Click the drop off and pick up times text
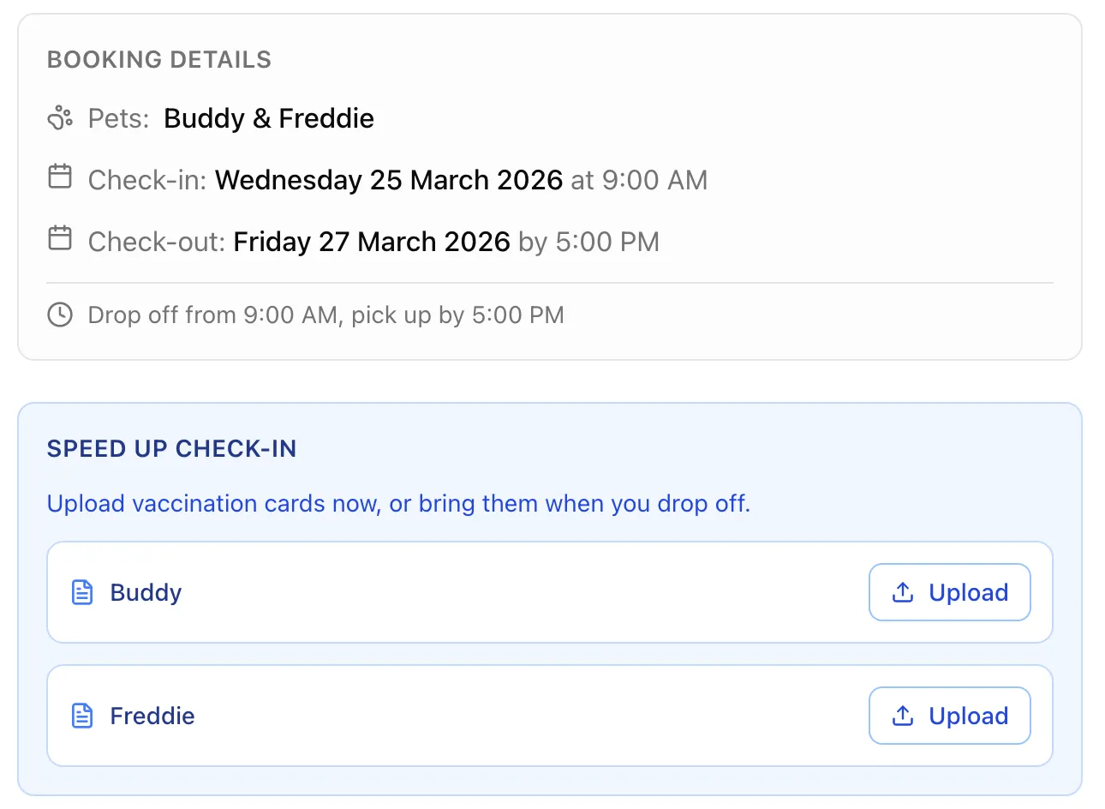The width and height of the screenshot is (1105, 809). 325,315
